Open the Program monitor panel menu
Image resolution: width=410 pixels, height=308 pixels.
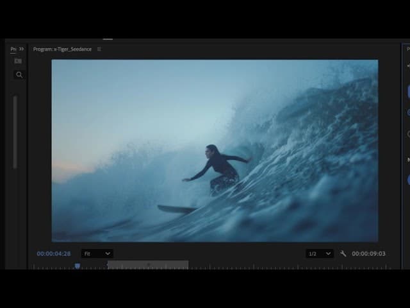(x=99, y=49)
